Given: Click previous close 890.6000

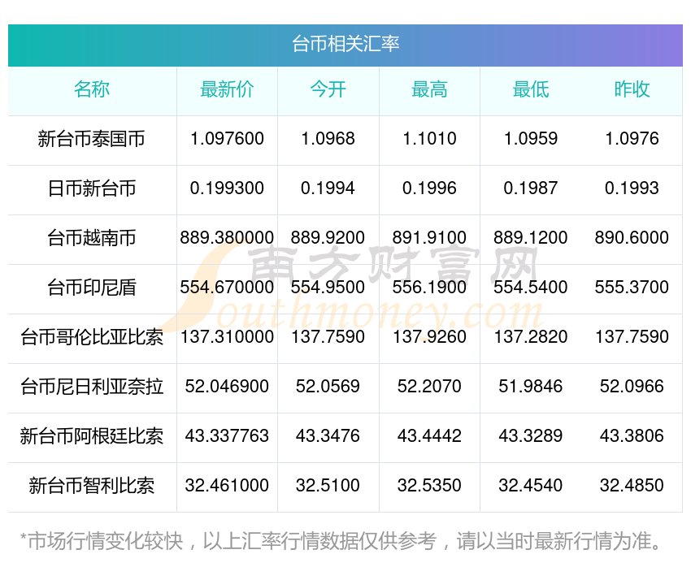Looking at the screenshot, I should tap(632, 238).
